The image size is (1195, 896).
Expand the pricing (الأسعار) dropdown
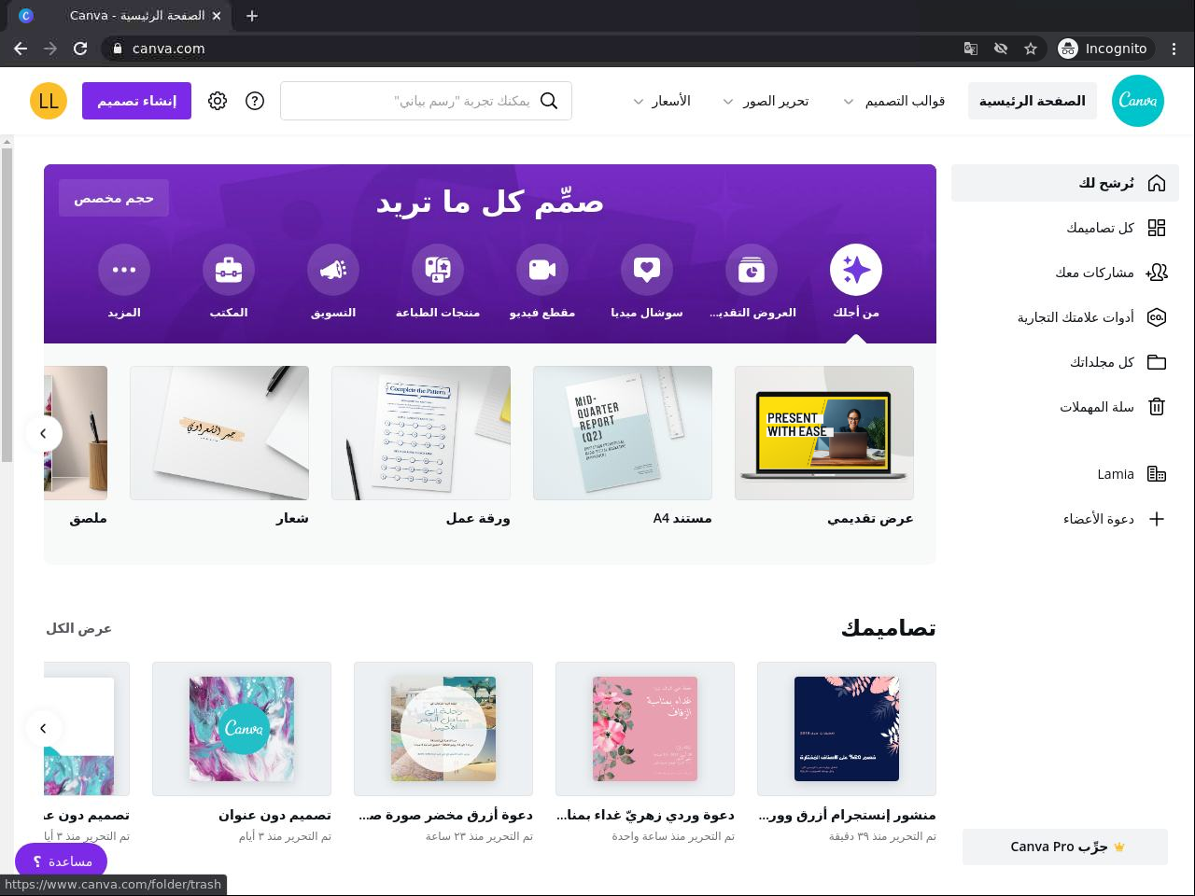coord(661,101)
